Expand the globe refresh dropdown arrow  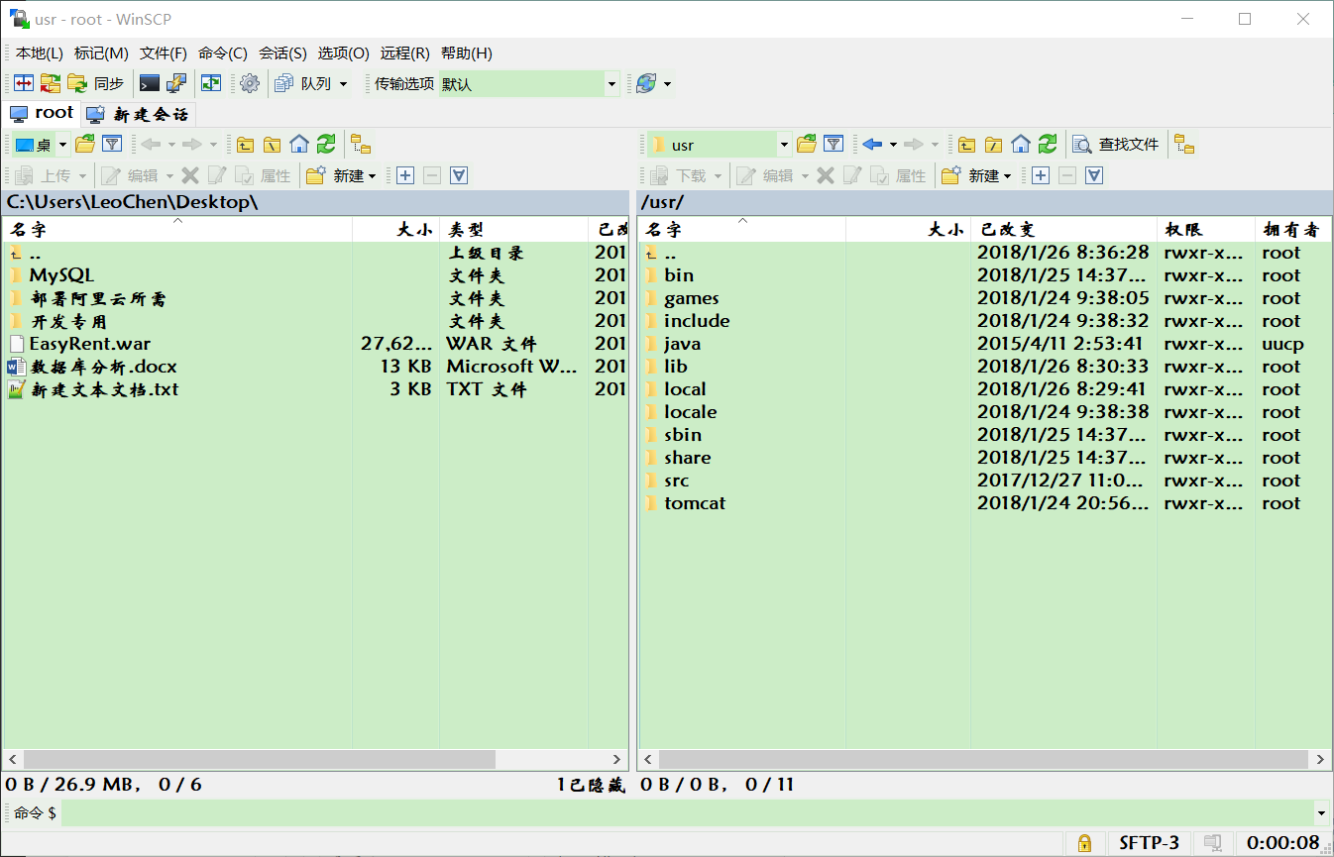tap(667, 84)
